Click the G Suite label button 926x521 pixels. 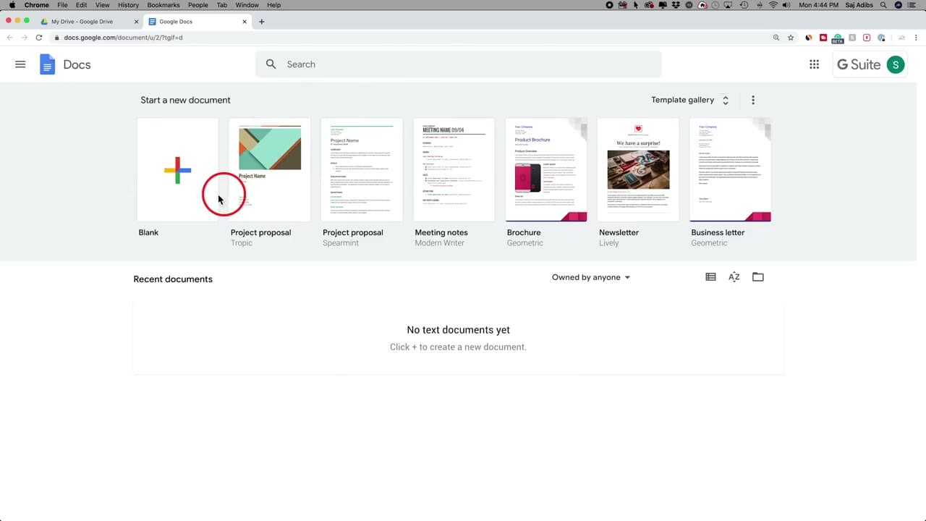[x=859, y=64]
